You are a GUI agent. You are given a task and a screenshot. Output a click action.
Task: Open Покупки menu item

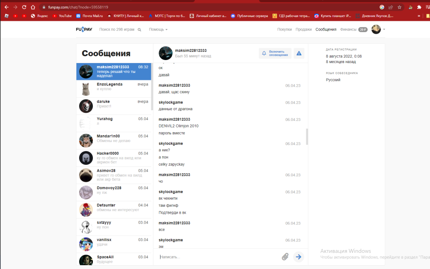(x=284, y=29)
